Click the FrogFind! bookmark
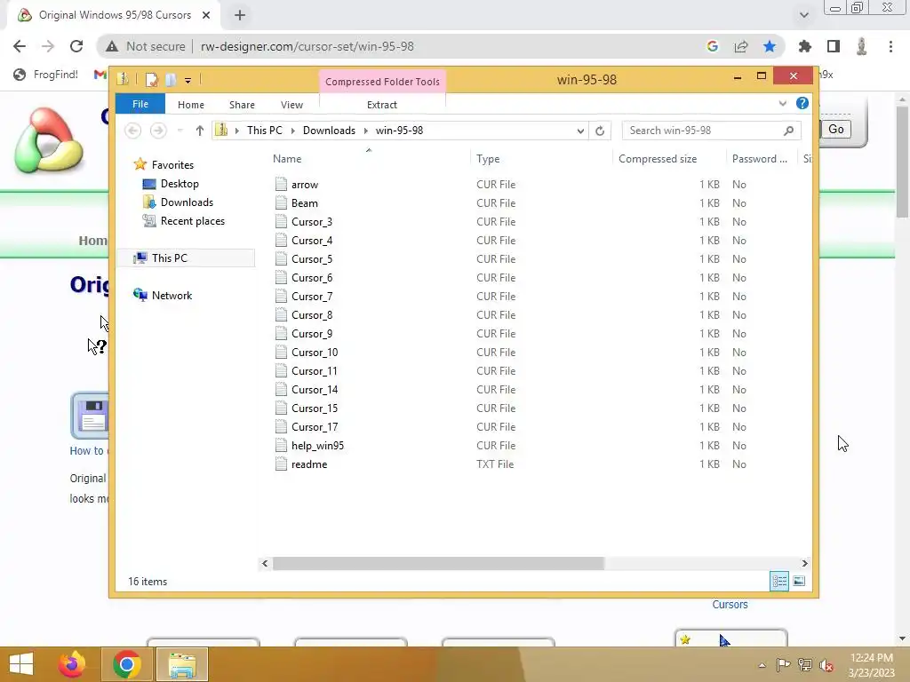The width and height of the screenshot is (910, 682). pos(46,75)
